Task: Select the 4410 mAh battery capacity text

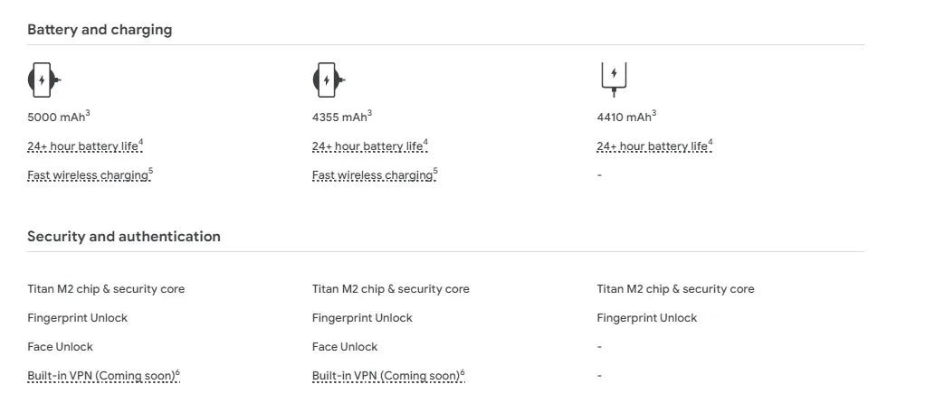Action: [625, 117]
